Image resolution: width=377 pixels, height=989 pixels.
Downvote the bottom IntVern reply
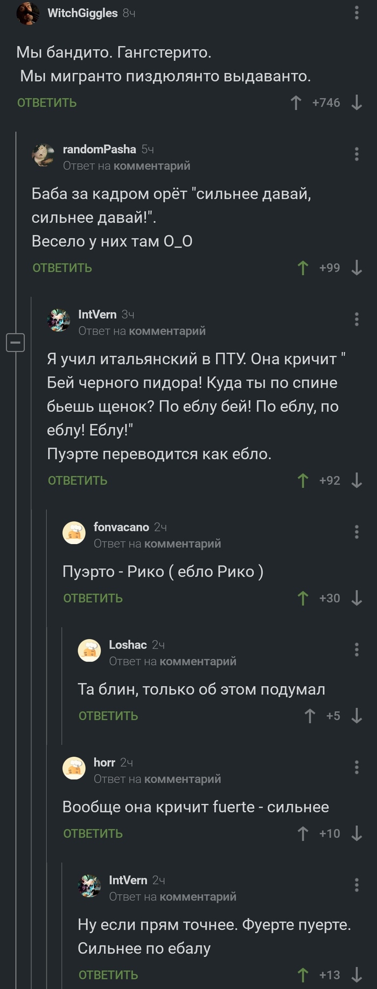tap(355, 974)
